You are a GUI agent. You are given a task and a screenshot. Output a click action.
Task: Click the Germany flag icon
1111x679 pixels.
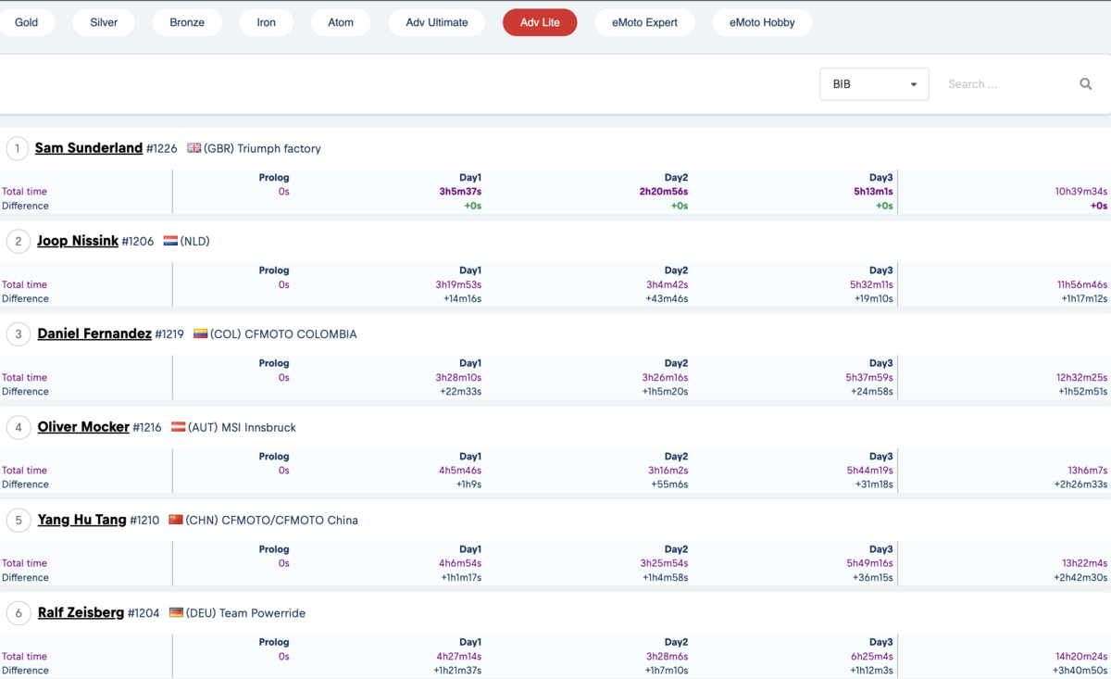(176, 612)
